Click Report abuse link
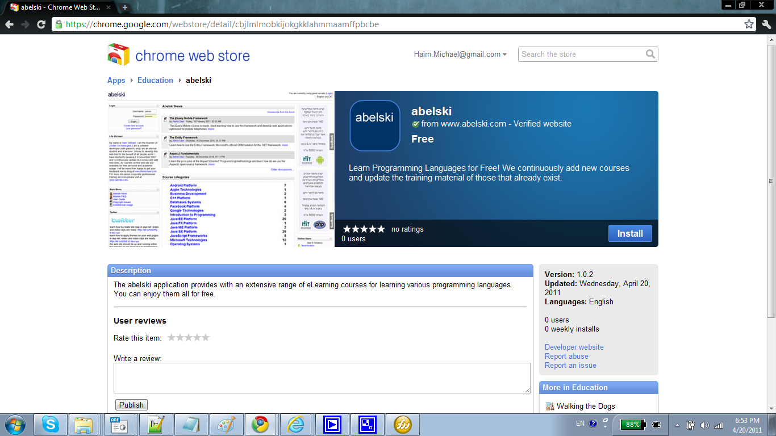 click(x=566, y=356)
